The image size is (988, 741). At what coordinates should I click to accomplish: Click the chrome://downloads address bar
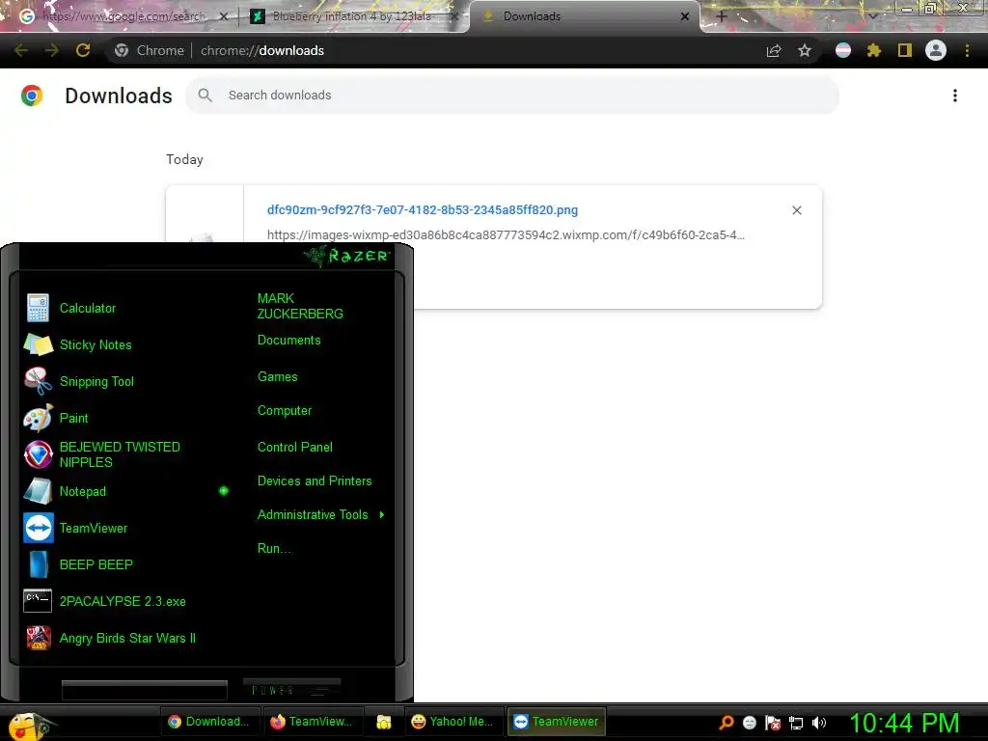point(262,50)
